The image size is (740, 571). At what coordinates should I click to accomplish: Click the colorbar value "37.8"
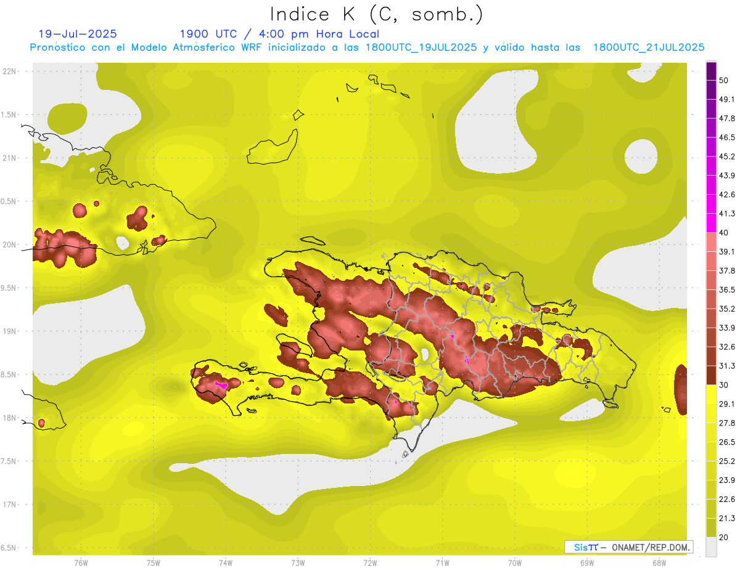(x=727, y=270)
